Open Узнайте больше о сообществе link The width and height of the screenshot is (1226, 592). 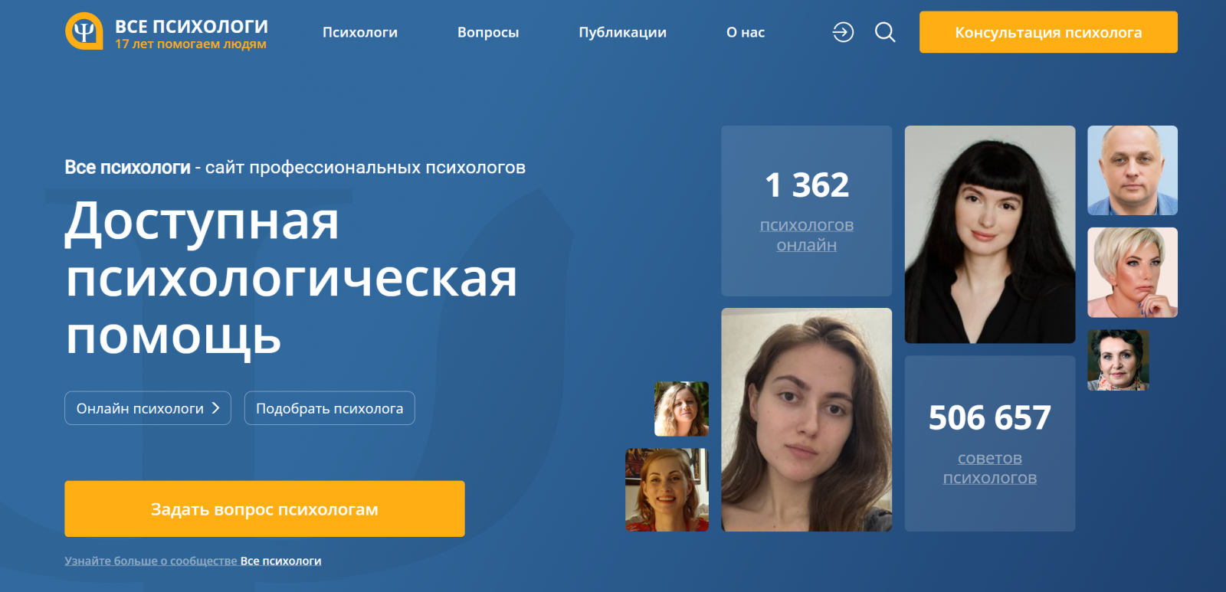pyautogui.click(x=151, y=561)
